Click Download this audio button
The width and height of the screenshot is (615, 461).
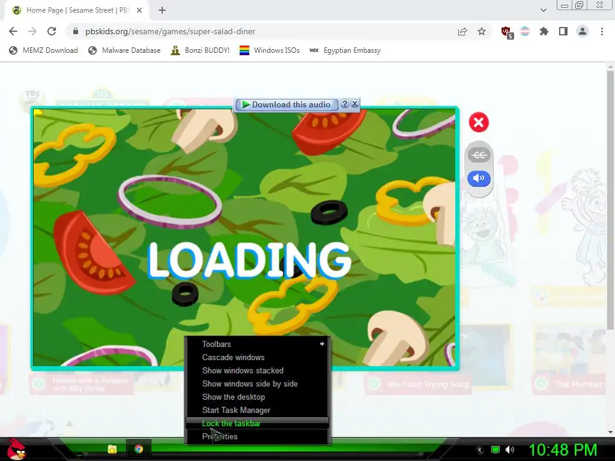point(286,104)
